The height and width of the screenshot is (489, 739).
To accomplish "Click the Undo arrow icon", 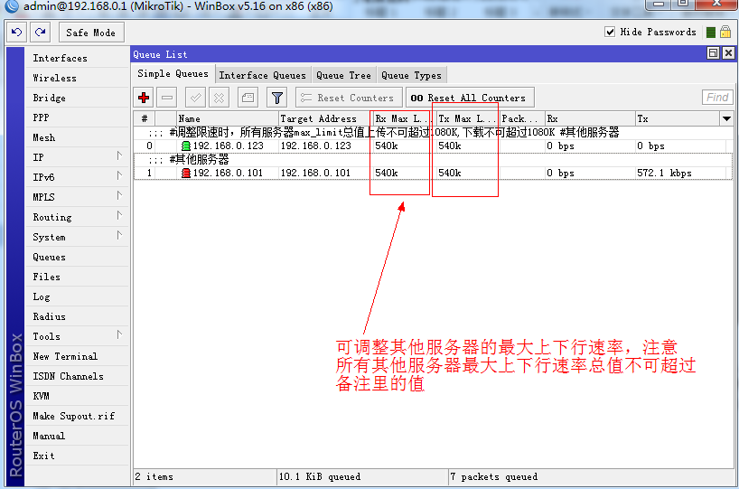I will coord(17,33).
